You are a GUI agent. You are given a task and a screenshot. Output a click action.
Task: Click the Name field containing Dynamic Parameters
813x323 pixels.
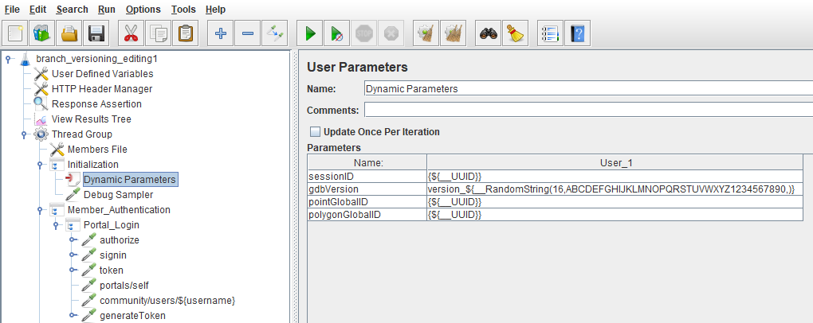[x=588, y=89]
